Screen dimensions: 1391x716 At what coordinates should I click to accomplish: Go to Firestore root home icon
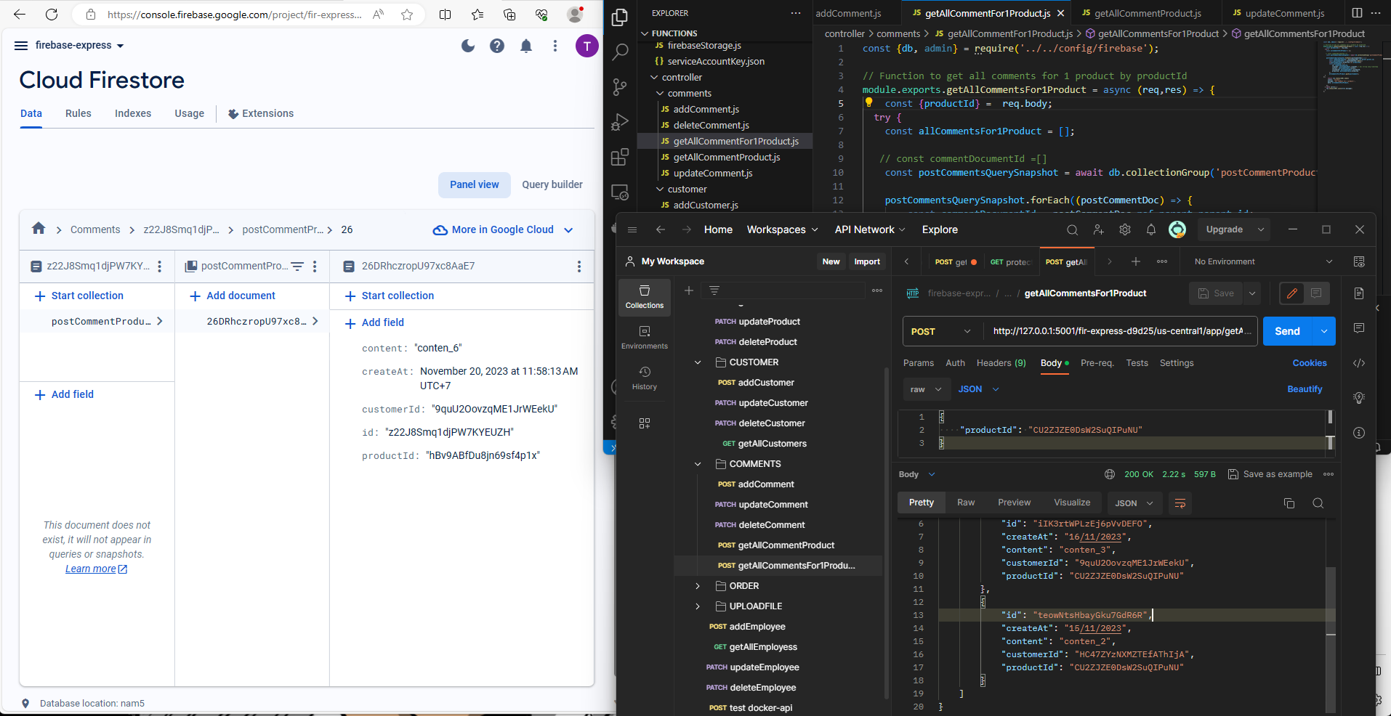pos(39,229)
